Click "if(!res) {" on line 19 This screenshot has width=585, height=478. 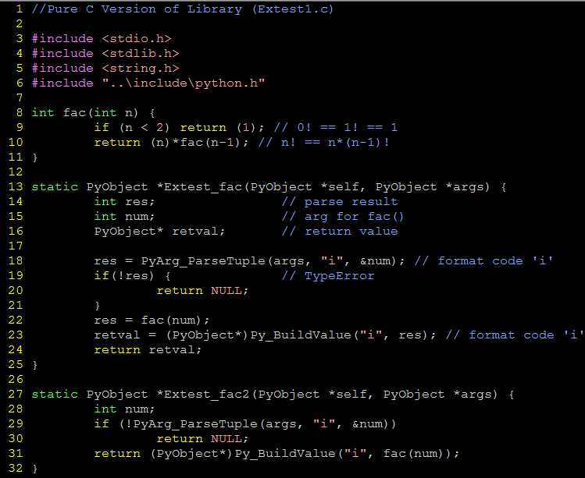[133, 276]
